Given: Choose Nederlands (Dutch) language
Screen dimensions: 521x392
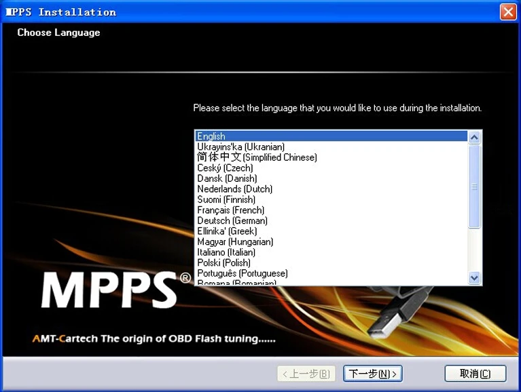Looking at the screenshot, I should (x=331, y=189).
